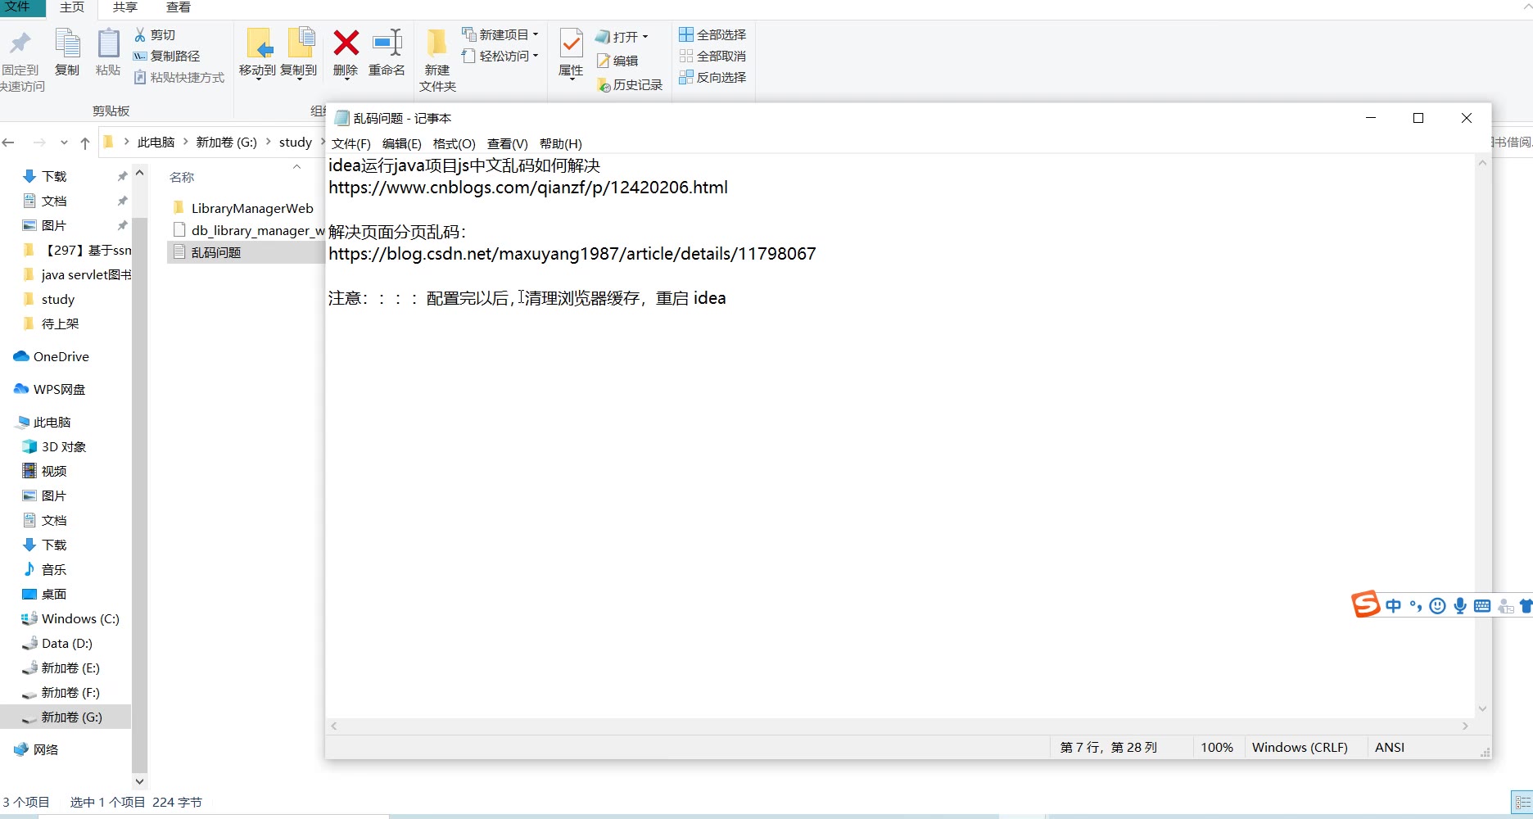Click the Copy To (复制到) icon

point(301,43)
